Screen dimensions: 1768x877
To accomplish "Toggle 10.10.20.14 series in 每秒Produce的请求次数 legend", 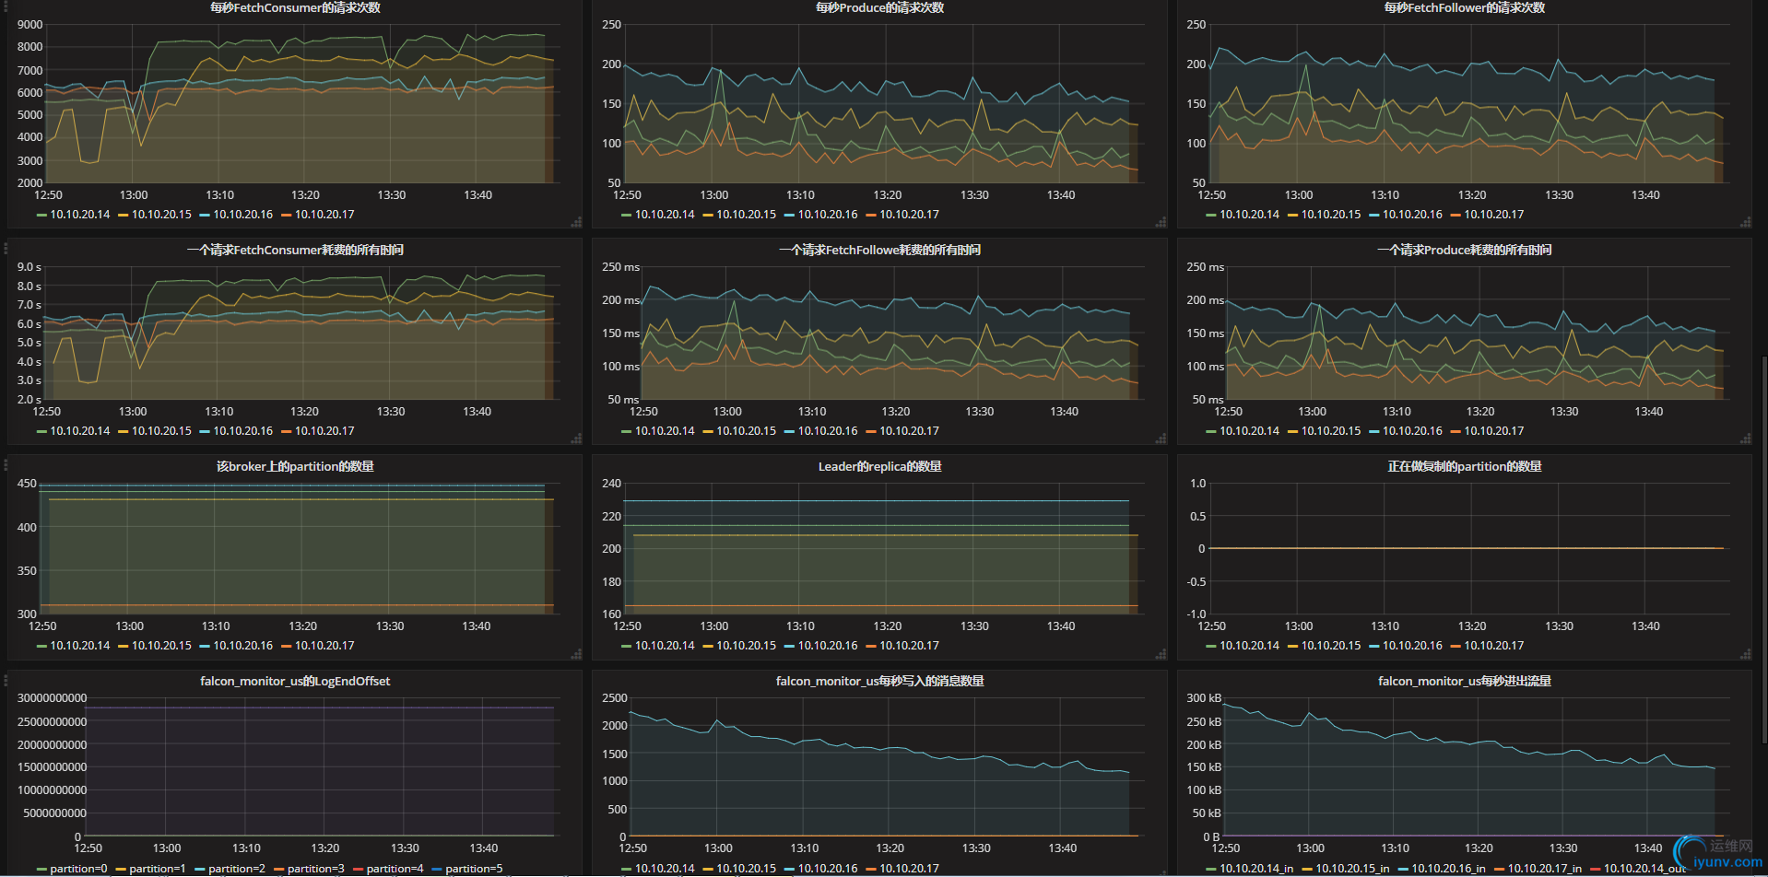I will (664, 215).
